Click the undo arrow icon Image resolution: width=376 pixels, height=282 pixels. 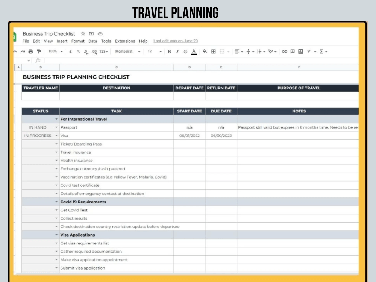pos(15,51)
